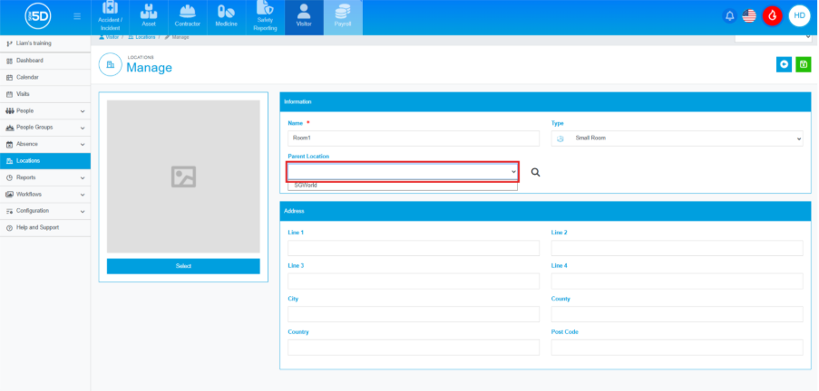Open the Accident / Incident module
Screen dimensions: 819x391
point(110,17)
